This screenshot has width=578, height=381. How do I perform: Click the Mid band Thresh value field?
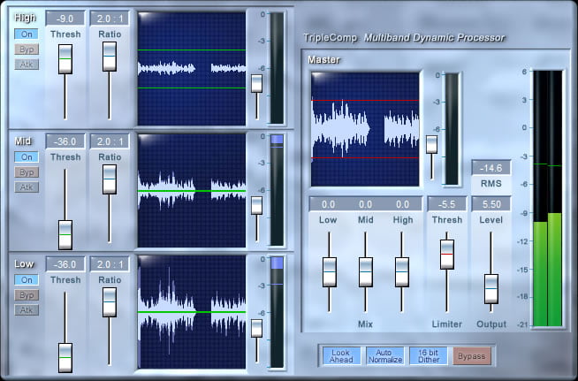(65, 141)
